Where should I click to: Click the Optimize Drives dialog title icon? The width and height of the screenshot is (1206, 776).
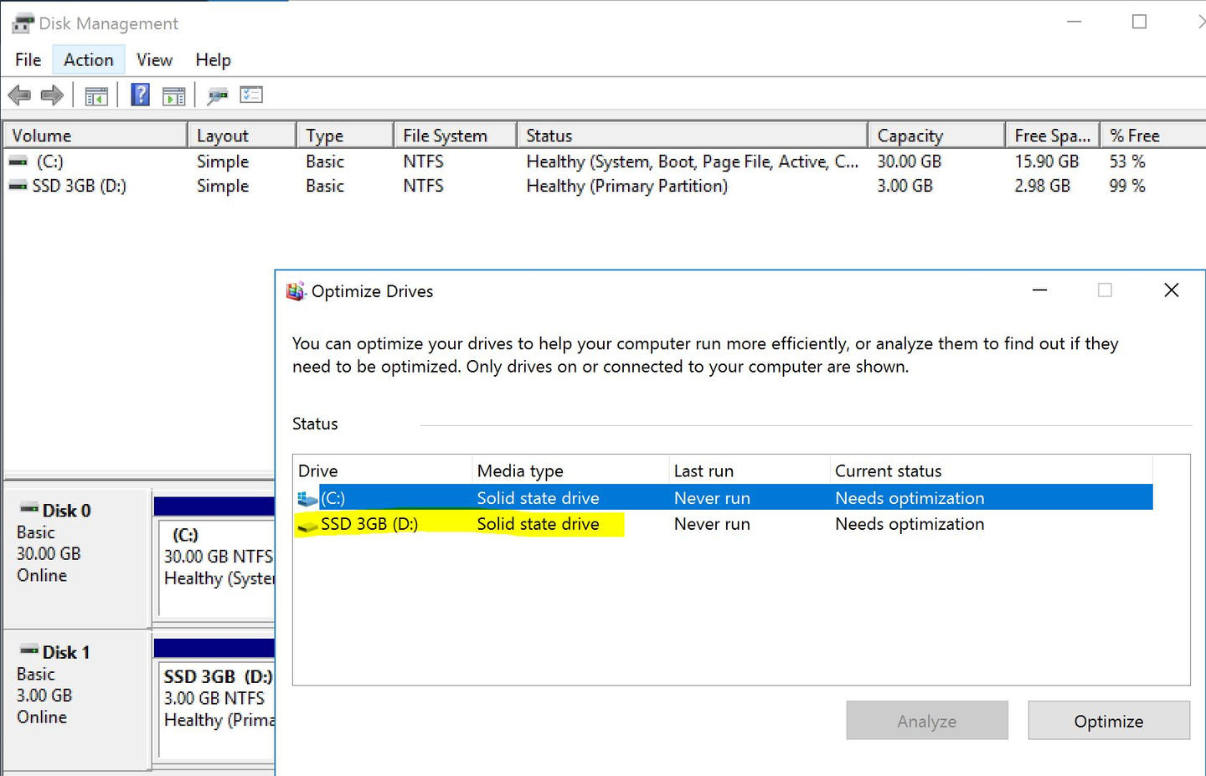(x=296, y=291)
